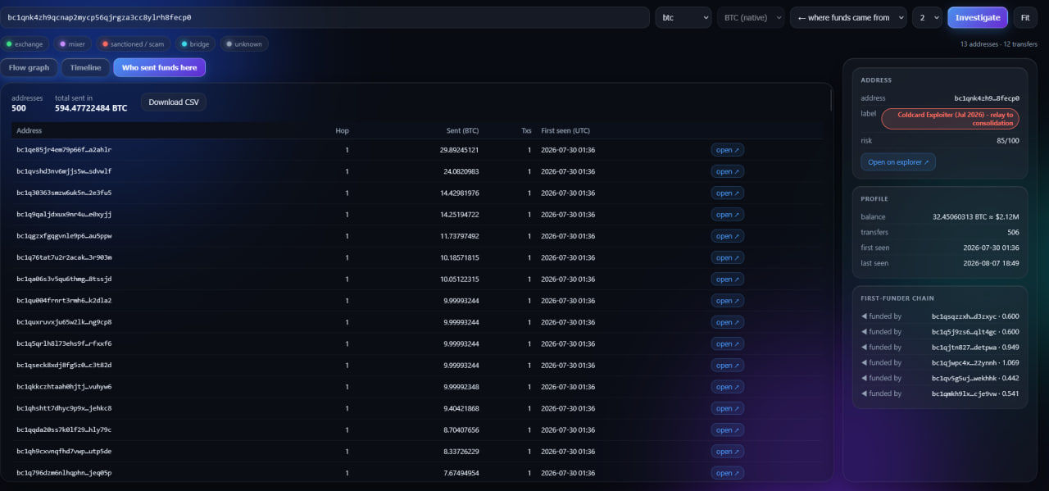Click the last seen 2026-08-07 18:49 value
1049x491 pixels.
click(x=992, y=263)
